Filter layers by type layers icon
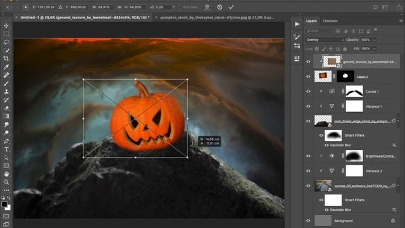The height and width of the screenshot is (228, 405). pos(353,31)
